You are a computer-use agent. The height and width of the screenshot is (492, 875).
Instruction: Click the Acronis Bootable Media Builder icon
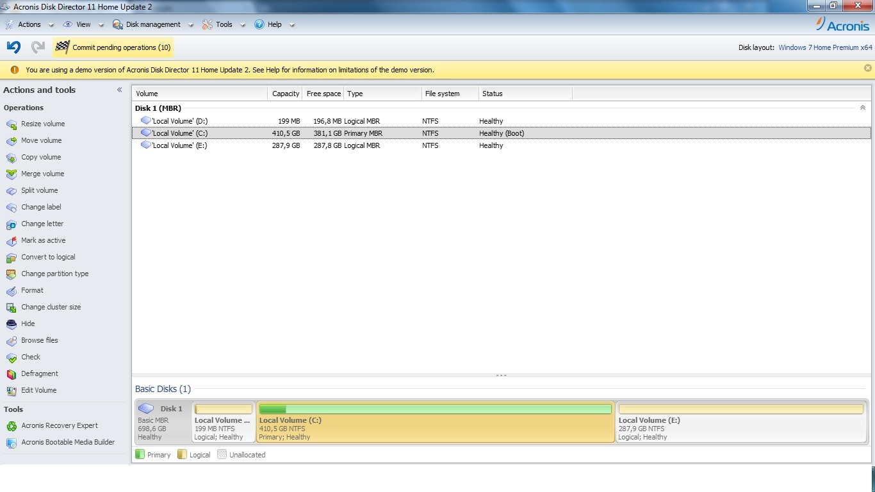click(x=11, y=443)
